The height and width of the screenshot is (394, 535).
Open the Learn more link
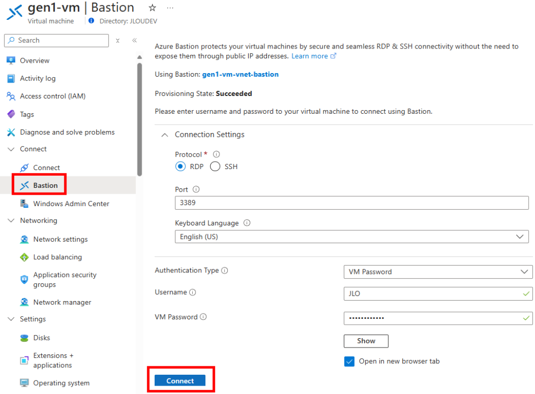[313, 56]
